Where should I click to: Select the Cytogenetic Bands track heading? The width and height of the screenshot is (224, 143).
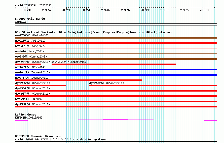pos(30,19)
